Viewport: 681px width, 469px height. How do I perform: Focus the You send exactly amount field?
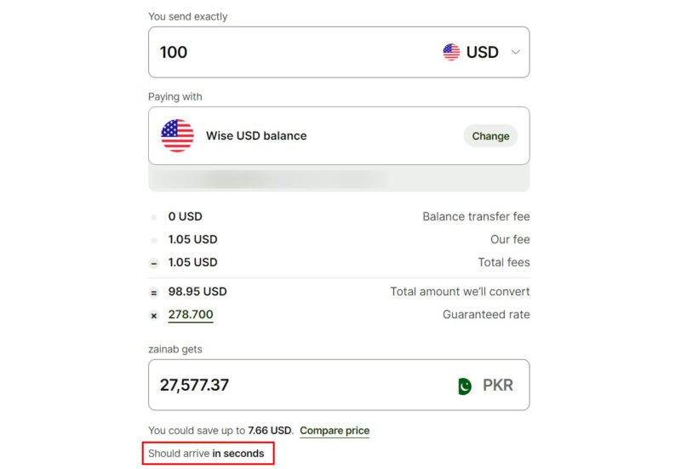click(x=289, y=52)
